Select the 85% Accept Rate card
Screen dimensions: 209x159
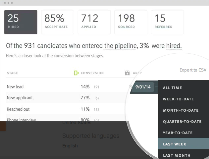(x=58, y=22)
